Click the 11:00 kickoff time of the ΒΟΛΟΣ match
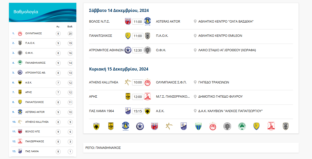This screenshot has height=159, width=312. [138, 22]
